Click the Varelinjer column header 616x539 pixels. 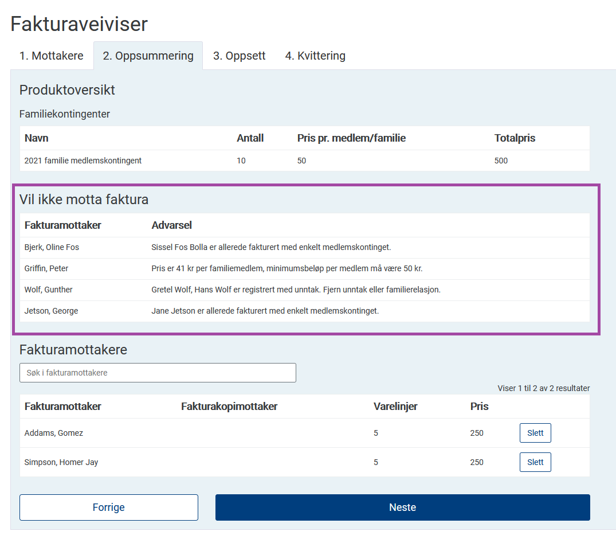(x=395, y=407)
